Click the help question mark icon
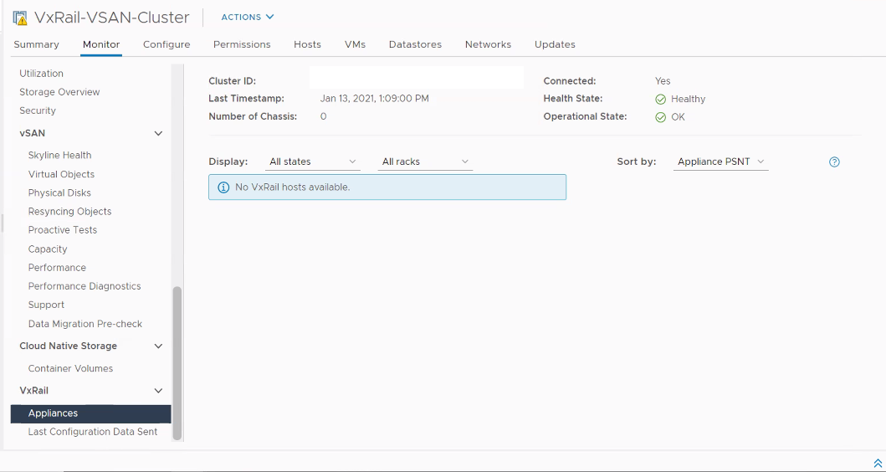Viewport: 886px width, 472px height. 834,162
